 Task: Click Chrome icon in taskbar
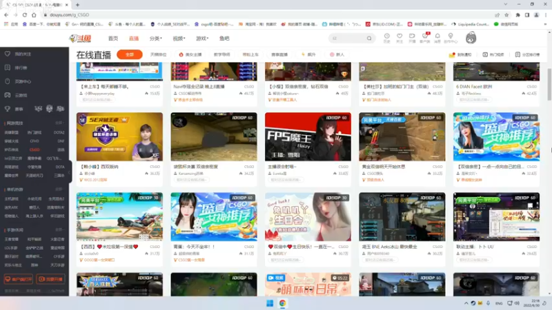(282, 303)
